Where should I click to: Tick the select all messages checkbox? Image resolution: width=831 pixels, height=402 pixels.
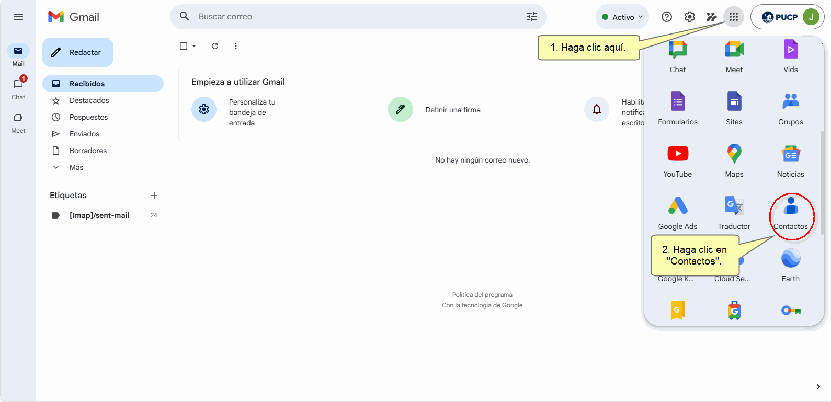(x=184, y=46)
